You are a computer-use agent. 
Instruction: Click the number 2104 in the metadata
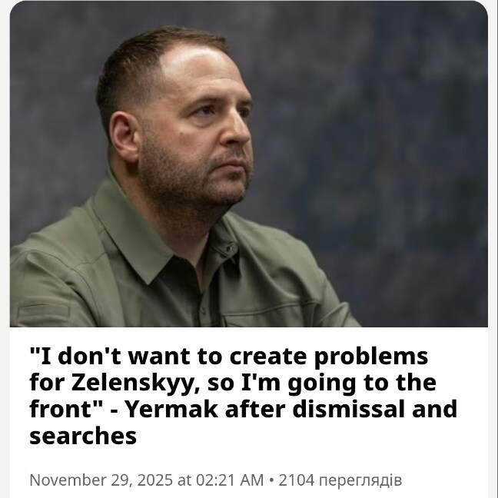(296, 480)
